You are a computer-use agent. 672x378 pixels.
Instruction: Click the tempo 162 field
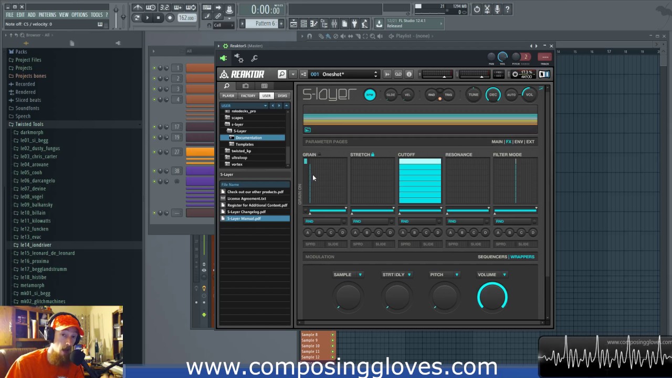pyautogui.click(x=186, y=18)
